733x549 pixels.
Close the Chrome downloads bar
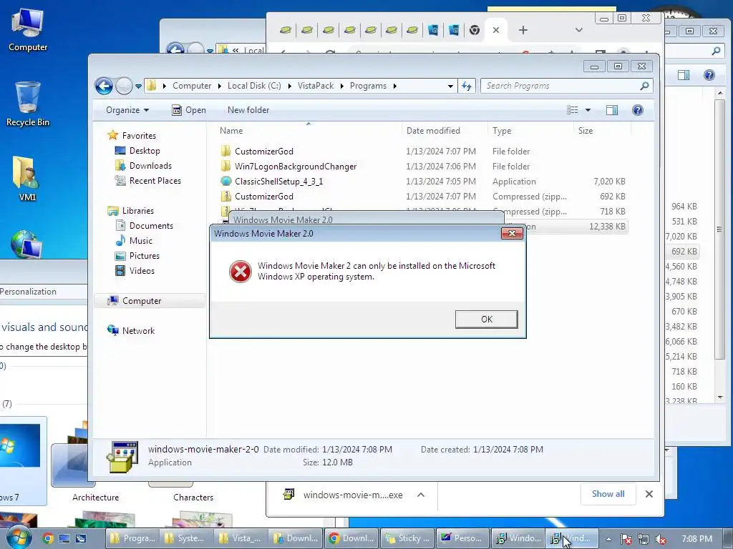click(x=649, y=494)
